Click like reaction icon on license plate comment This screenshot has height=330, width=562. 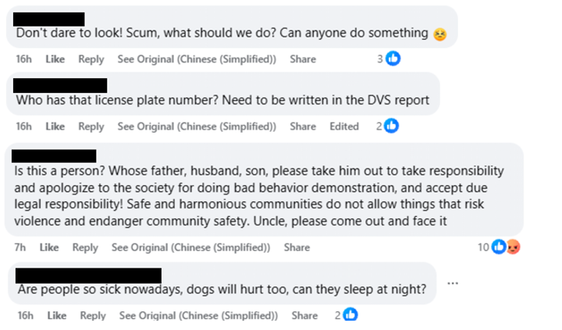point(392,126)
